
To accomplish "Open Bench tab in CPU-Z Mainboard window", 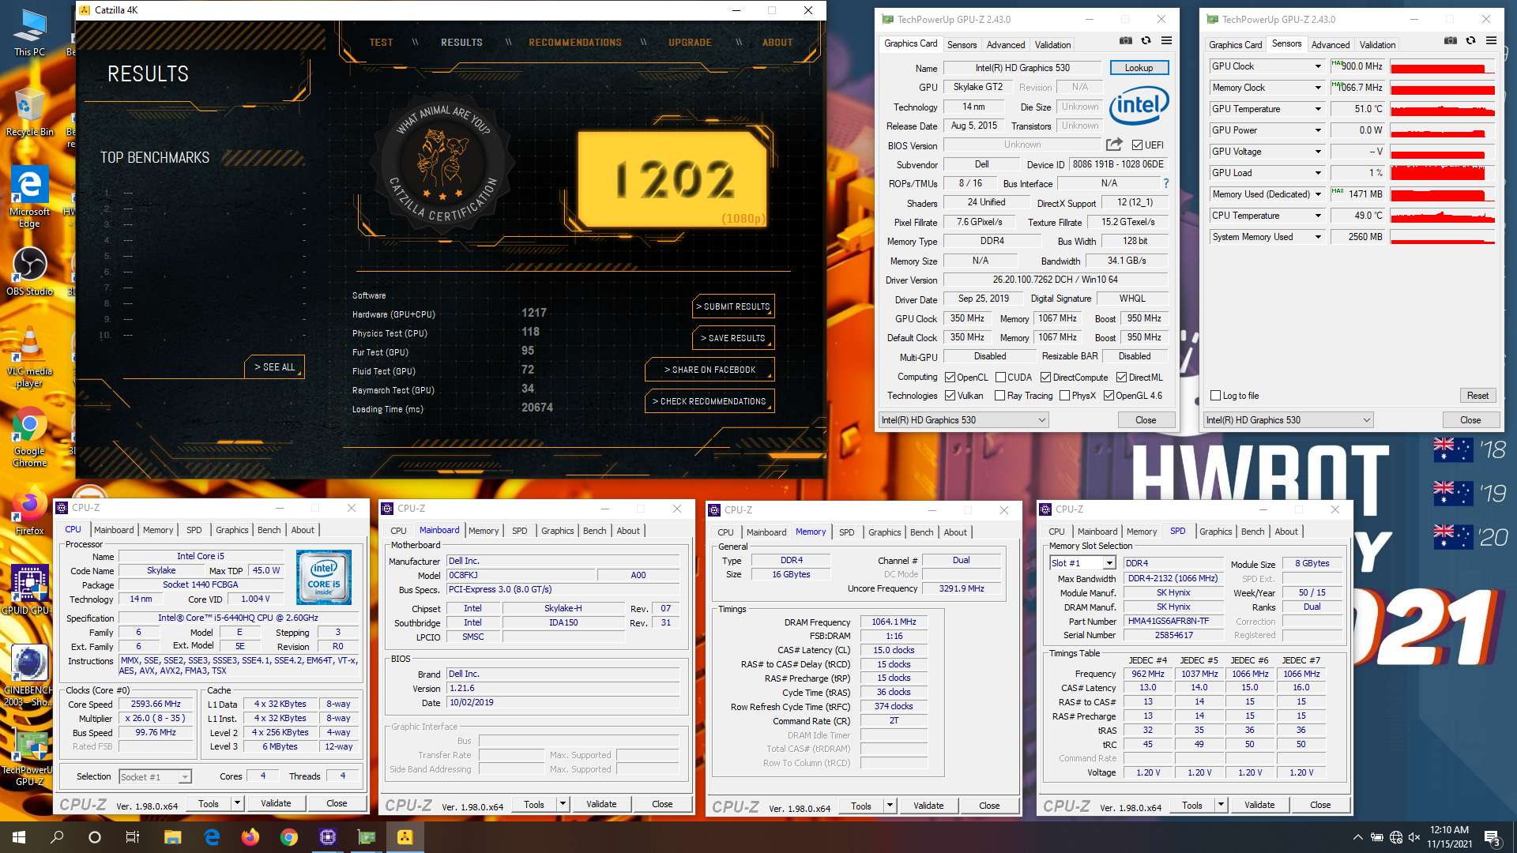I will point(594,531).
